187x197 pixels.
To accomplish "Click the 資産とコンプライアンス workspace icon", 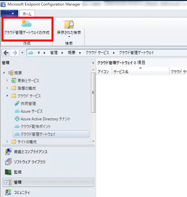I will (8, 152).
